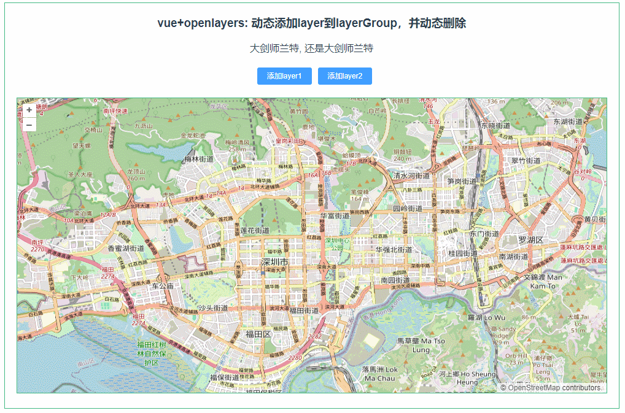This screenshot has width=625, height=413.
Task: Click the 南坪快速 road label
Action: [x=115, y=110]
